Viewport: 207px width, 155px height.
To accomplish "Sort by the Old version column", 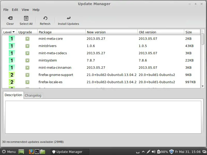I will [161, 32].
